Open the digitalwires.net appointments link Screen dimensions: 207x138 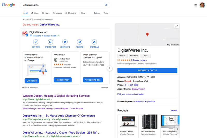click(138, 89)
